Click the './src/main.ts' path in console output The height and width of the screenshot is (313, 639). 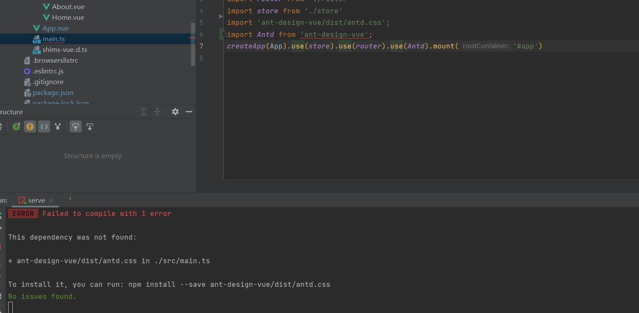182,261
